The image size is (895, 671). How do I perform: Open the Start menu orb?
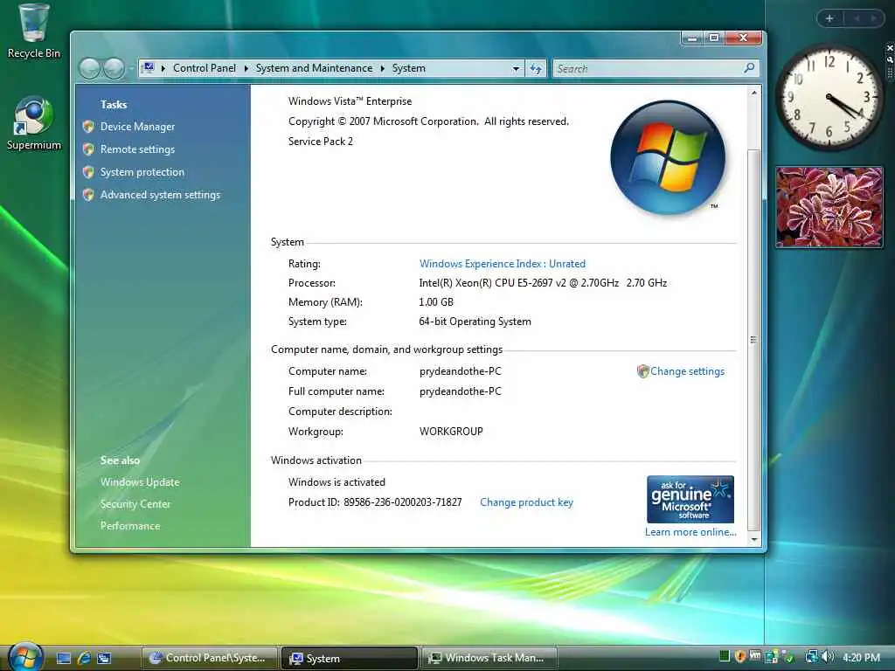click(24, 656)
